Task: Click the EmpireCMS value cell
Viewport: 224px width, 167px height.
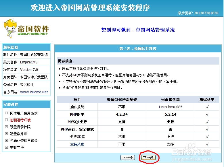Action: (x=35, y=62)
